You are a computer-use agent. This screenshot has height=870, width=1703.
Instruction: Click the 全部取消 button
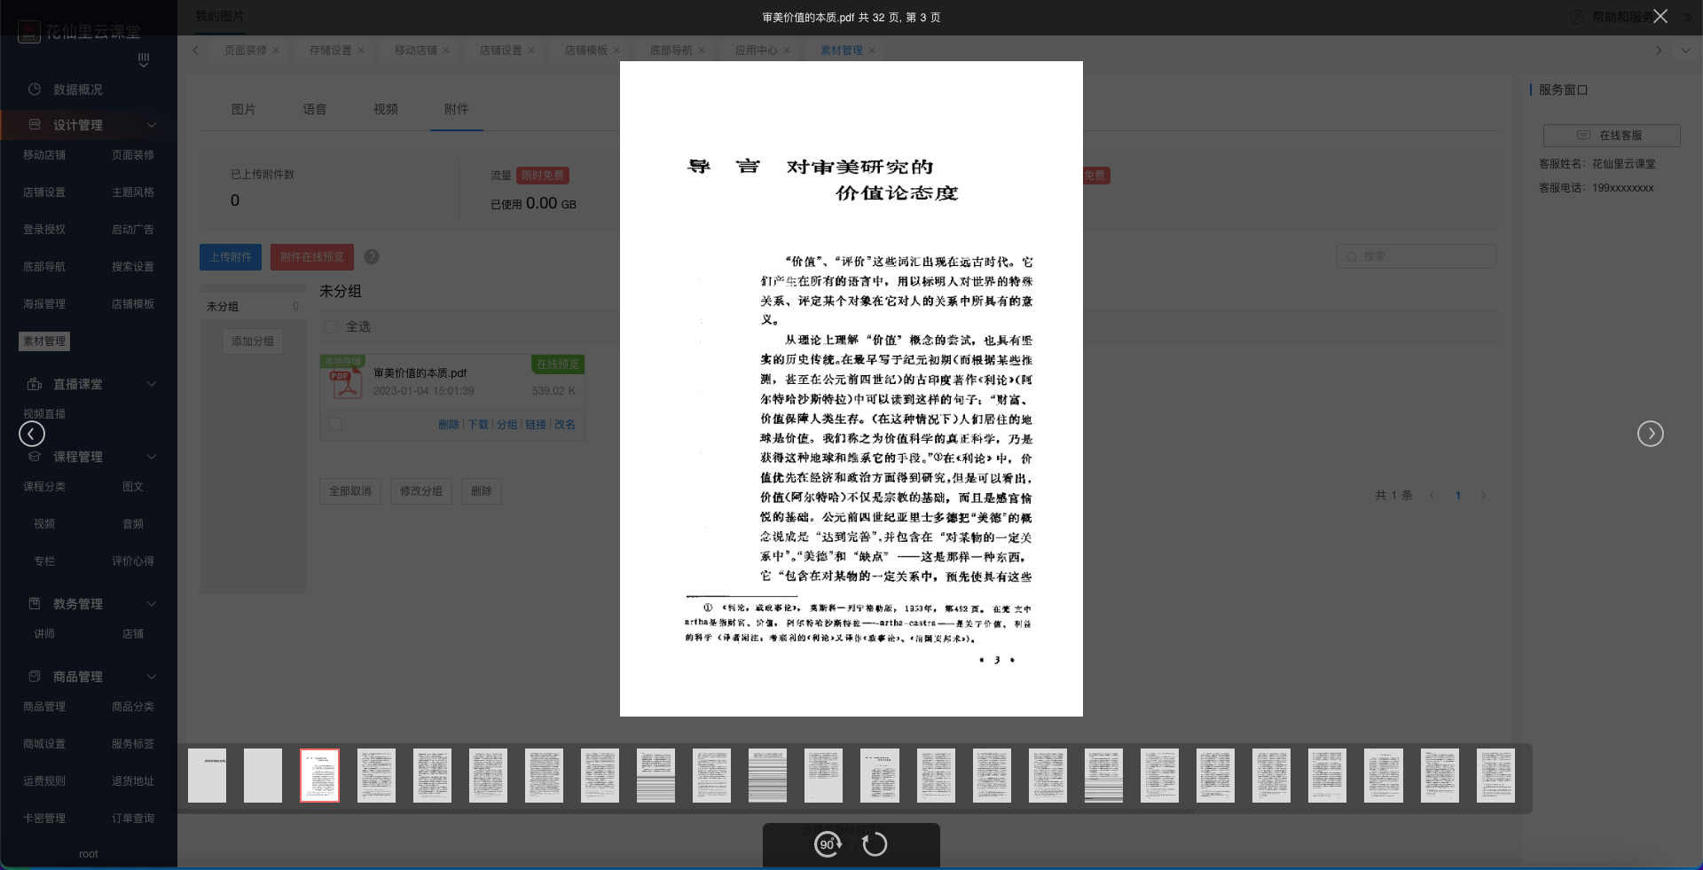[x=350, y=491]
